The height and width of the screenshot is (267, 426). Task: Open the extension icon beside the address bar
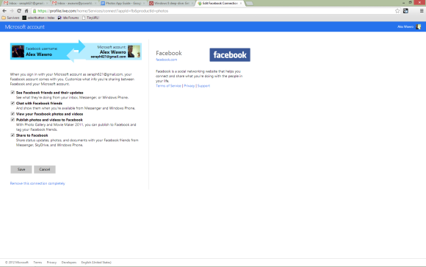click(405, 11)
